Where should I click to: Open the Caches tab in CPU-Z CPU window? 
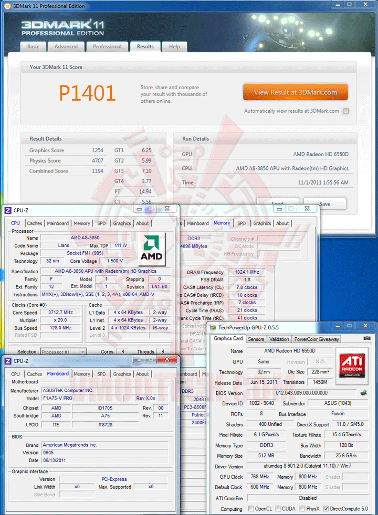coord(35,223)
